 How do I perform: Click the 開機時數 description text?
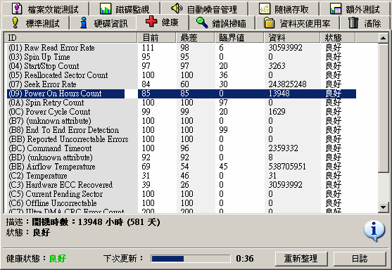tap(96, 222)
